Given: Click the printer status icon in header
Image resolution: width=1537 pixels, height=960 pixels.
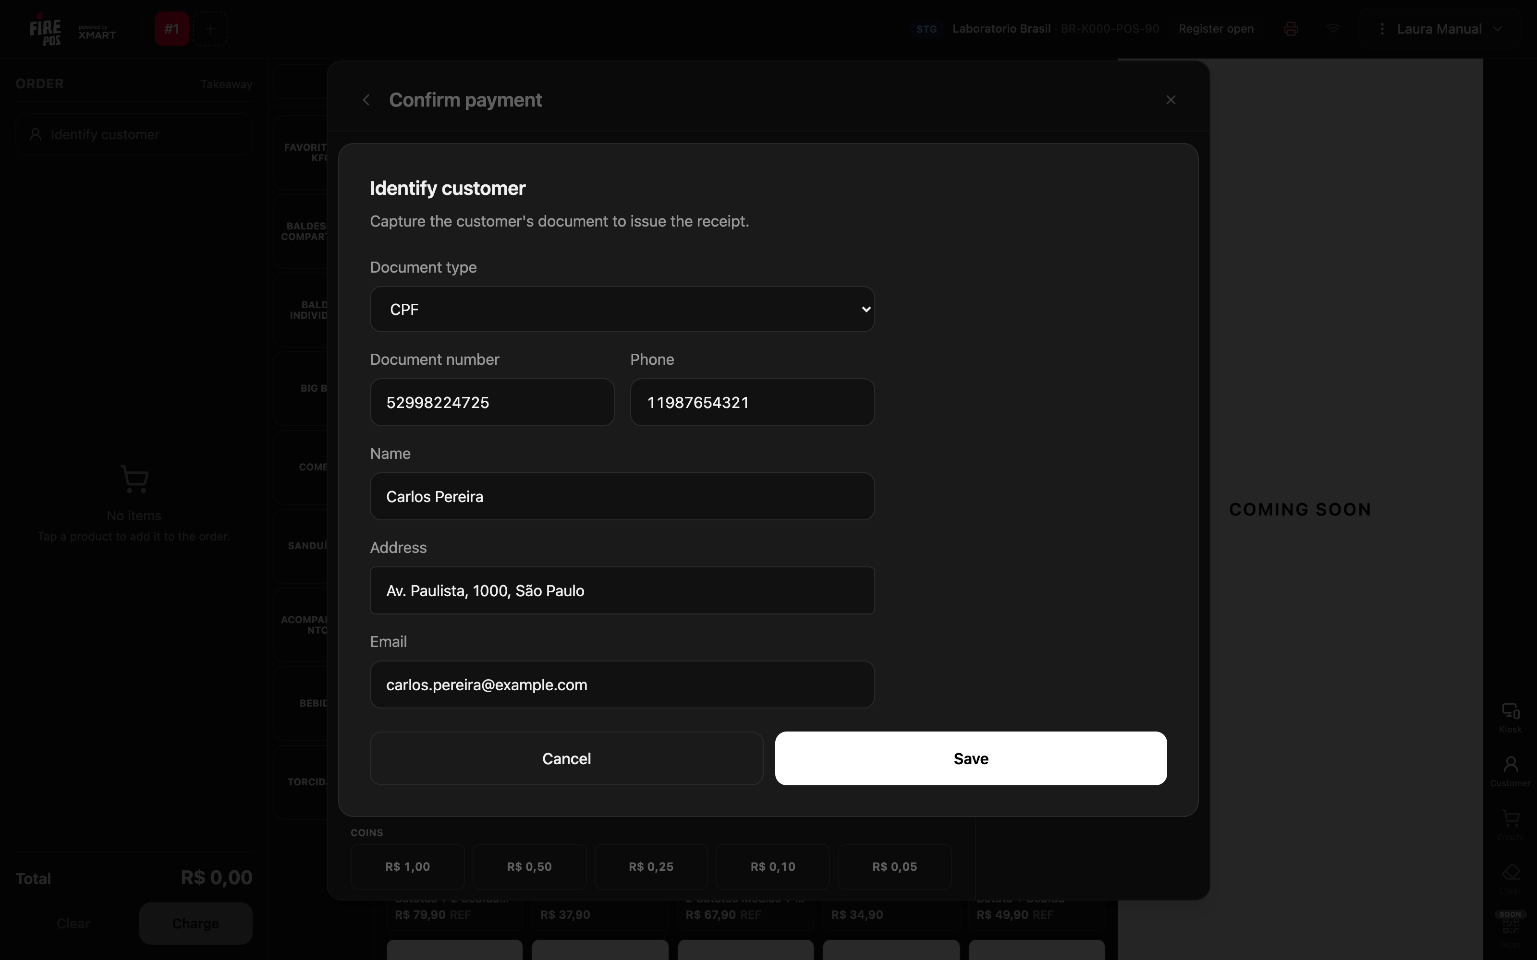Looking at the screenshot, I should pos(1290,29).
